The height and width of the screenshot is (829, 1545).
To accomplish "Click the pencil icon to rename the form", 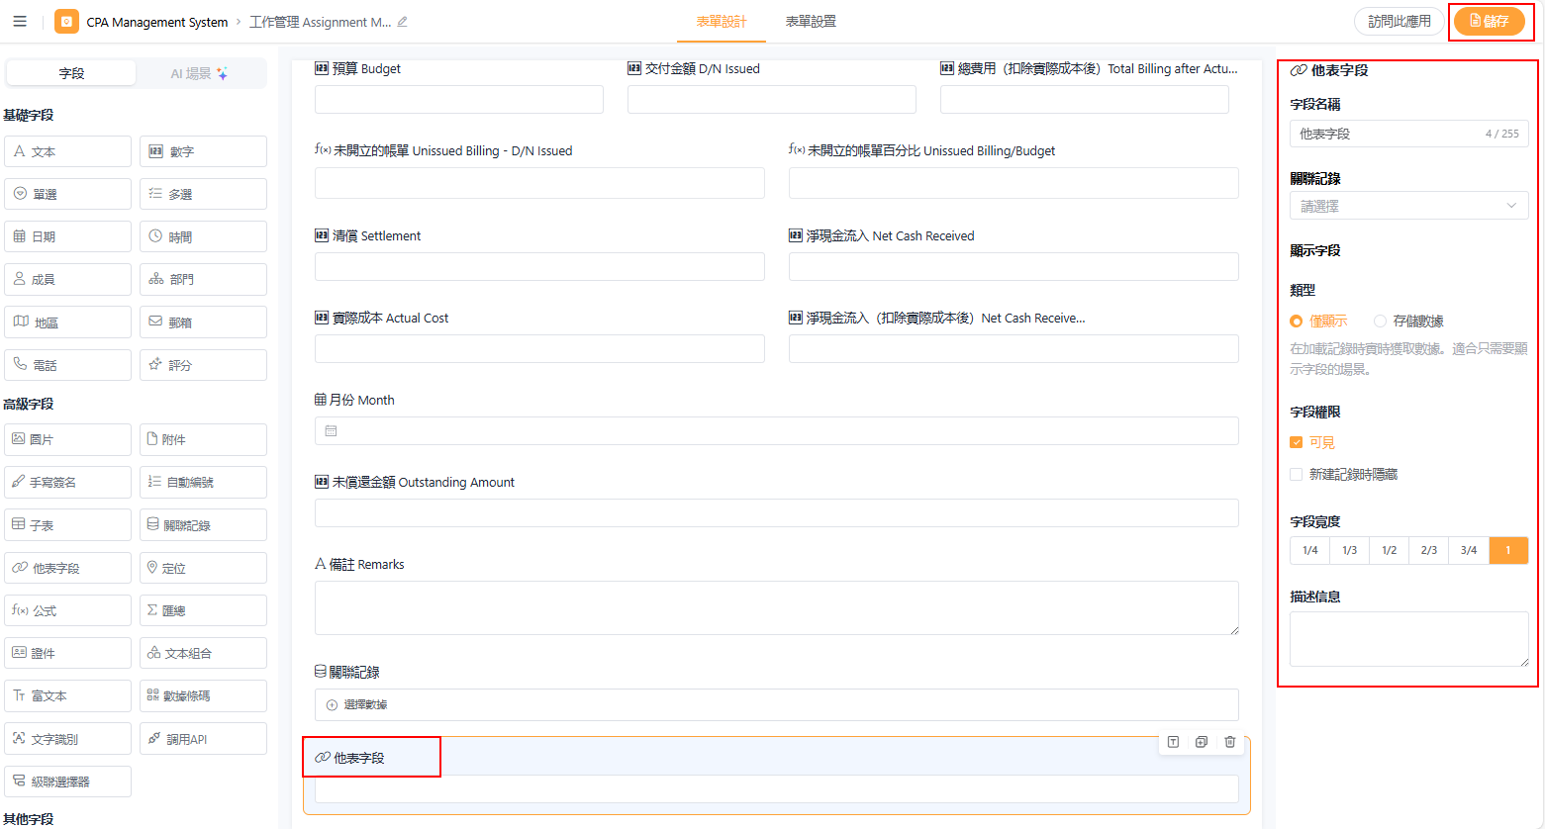I will (x=403, y=22).
